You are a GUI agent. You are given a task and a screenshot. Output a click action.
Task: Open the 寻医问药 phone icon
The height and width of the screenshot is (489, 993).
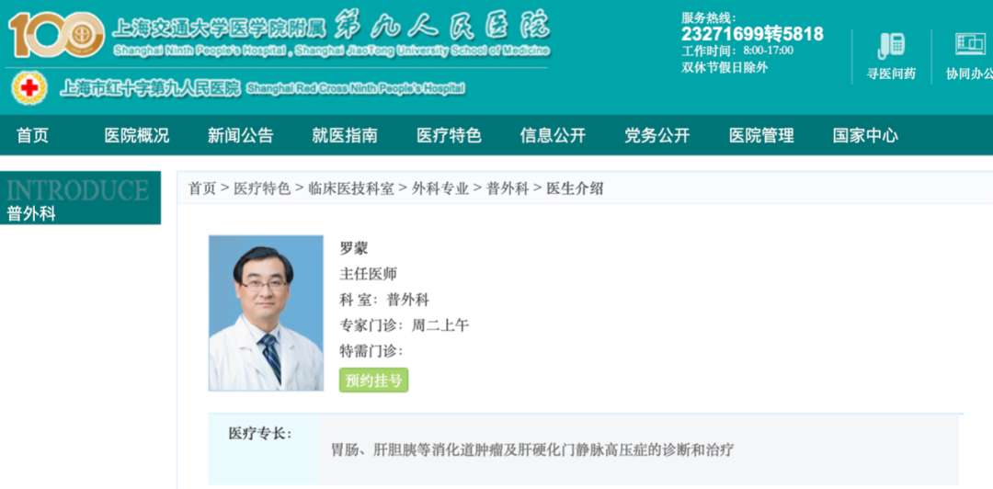point(891,46)
